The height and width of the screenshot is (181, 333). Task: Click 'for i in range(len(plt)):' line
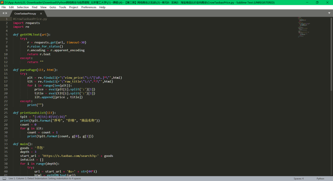49,86
